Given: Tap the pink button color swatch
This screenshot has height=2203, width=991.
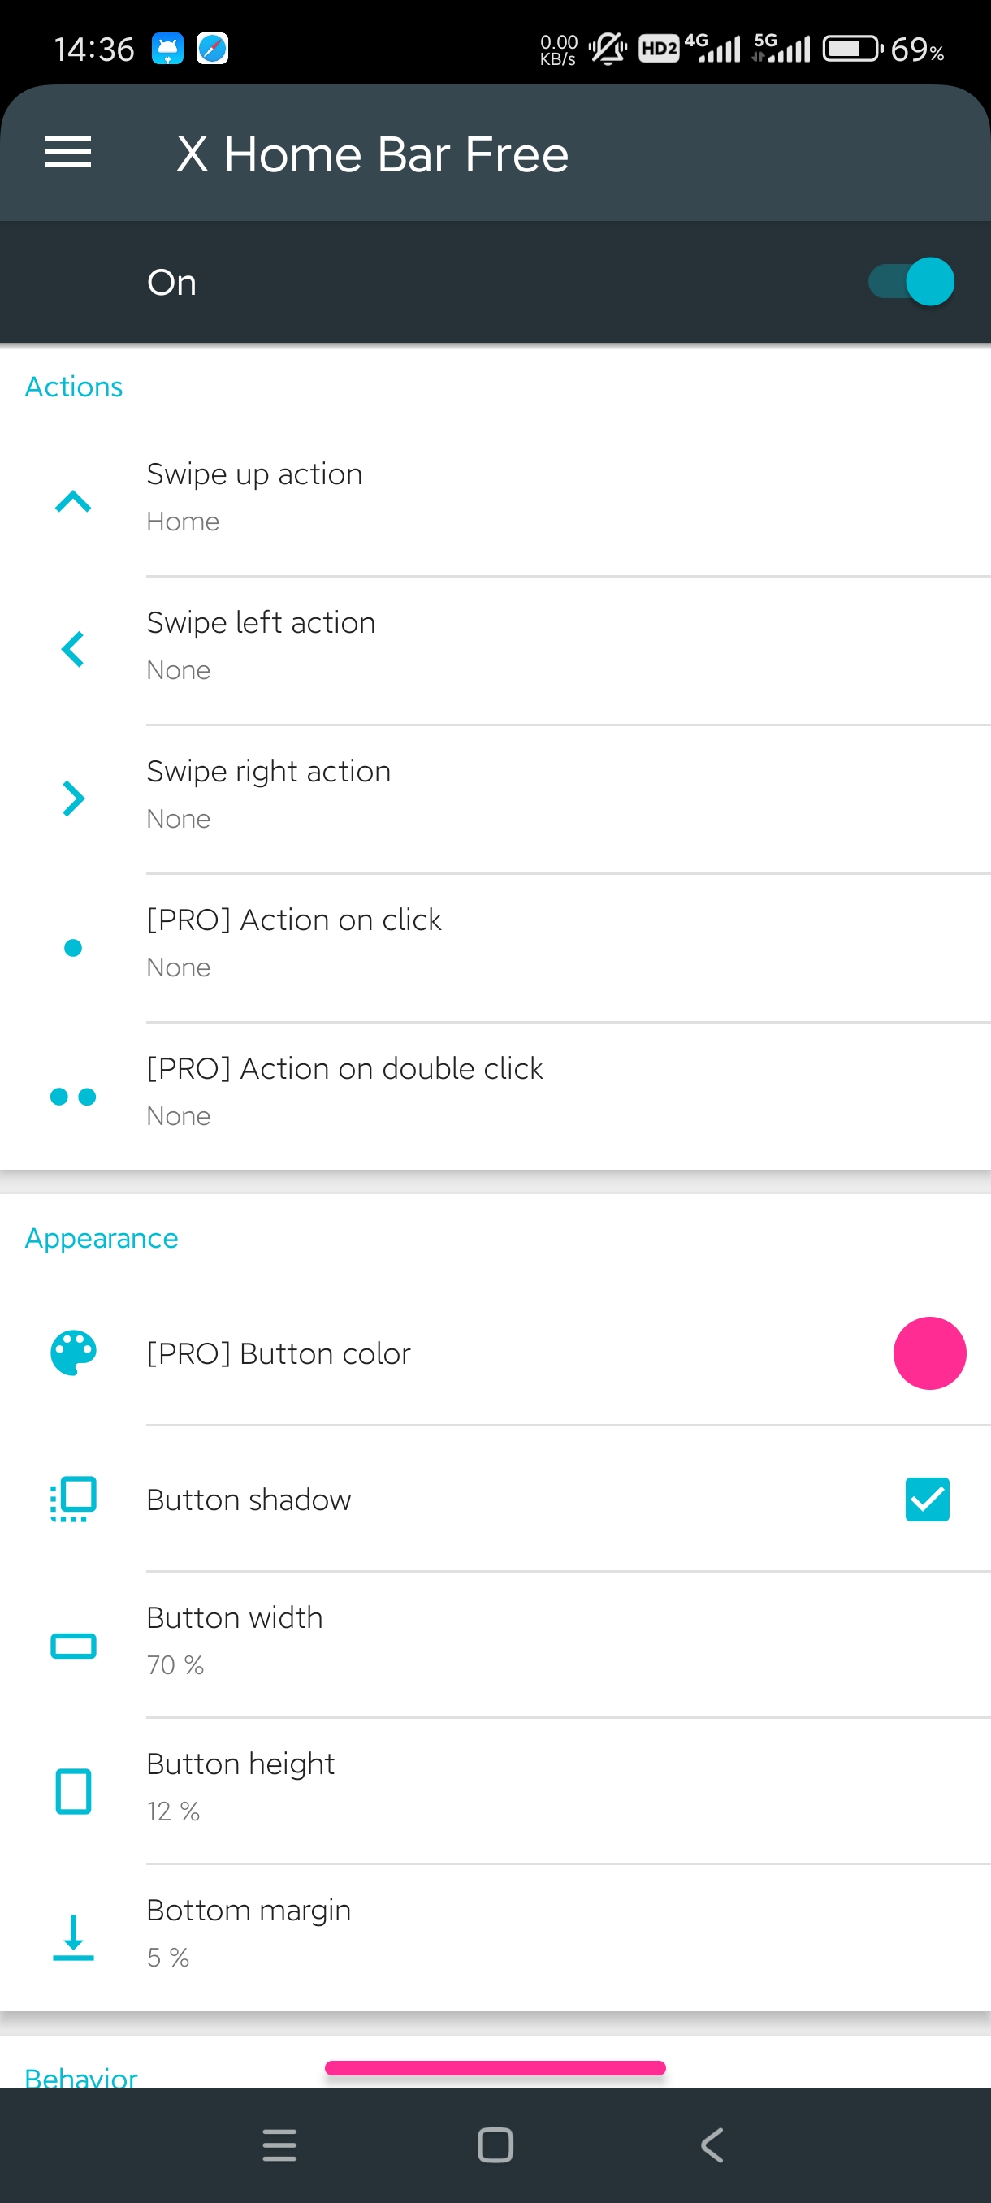Looking at the screenshot, I should click(929, 1353).
